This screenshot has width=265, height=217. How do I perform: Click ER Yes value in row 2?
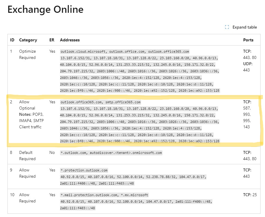(52, 102)
